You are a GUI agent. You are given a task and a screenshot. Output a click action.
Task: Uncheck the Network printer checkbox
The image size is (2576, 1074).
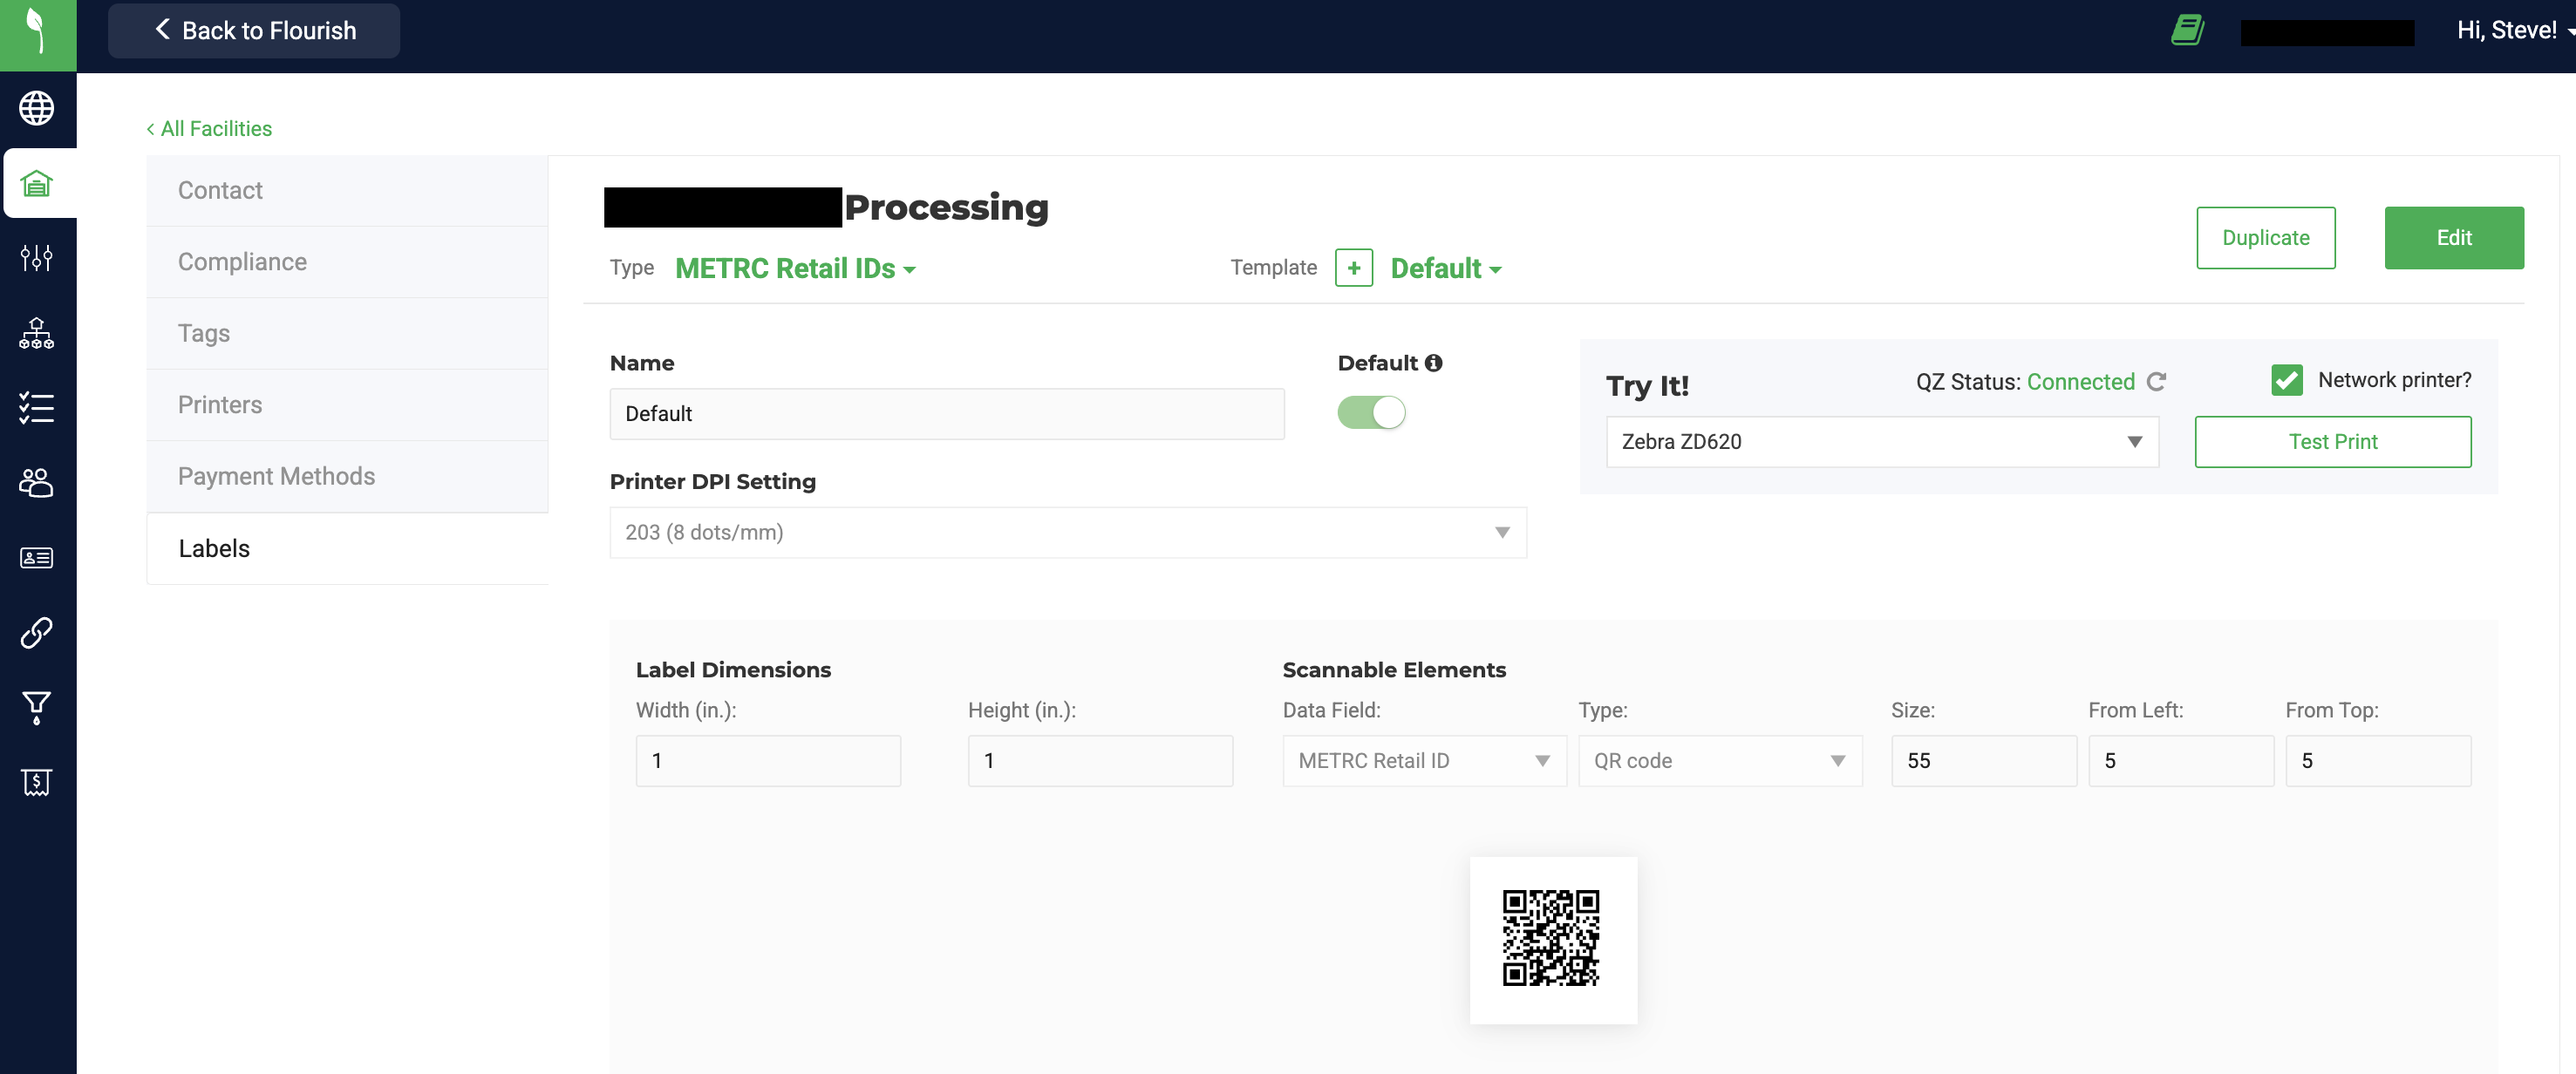point(2286,380)
